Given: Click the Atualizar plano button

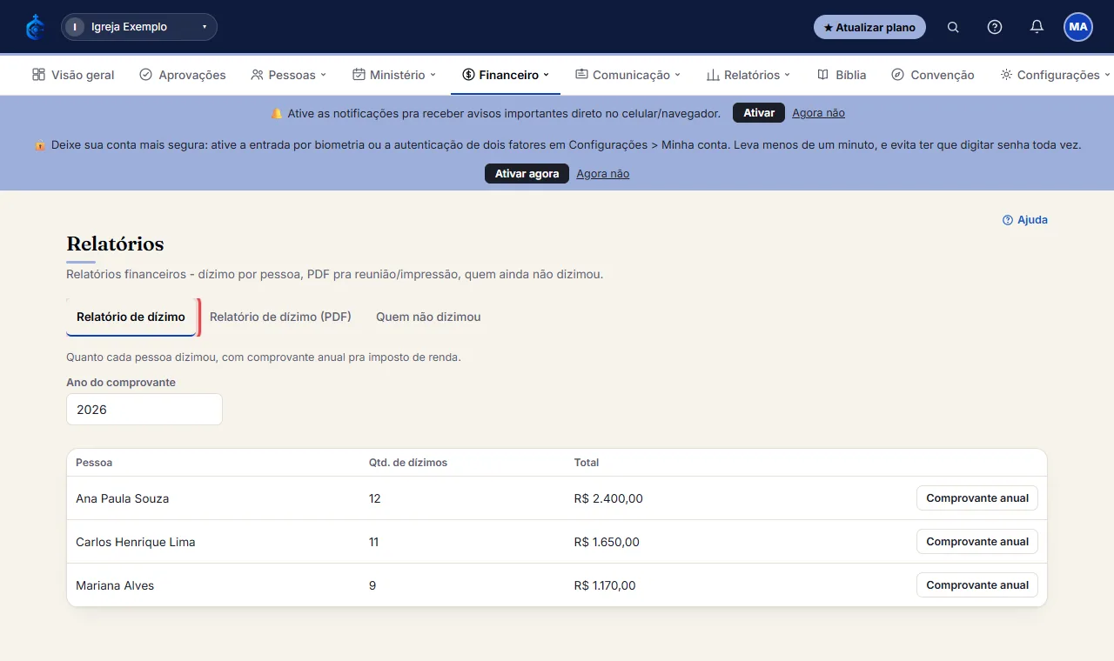Looking at the screenshot, I should point(869,27).
